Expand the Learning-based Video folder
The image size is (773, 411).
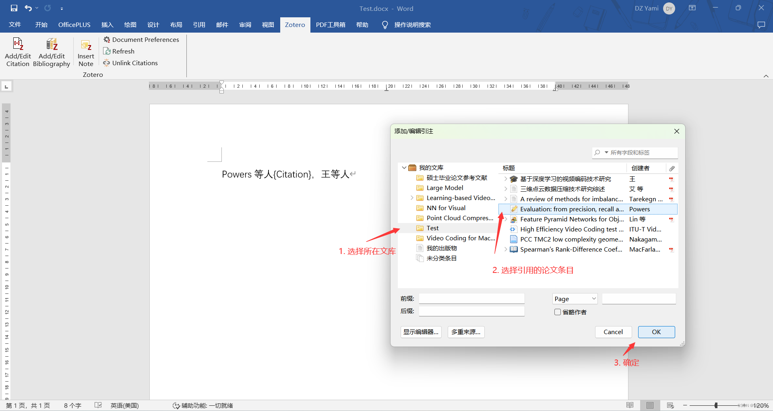pos(412,198)
